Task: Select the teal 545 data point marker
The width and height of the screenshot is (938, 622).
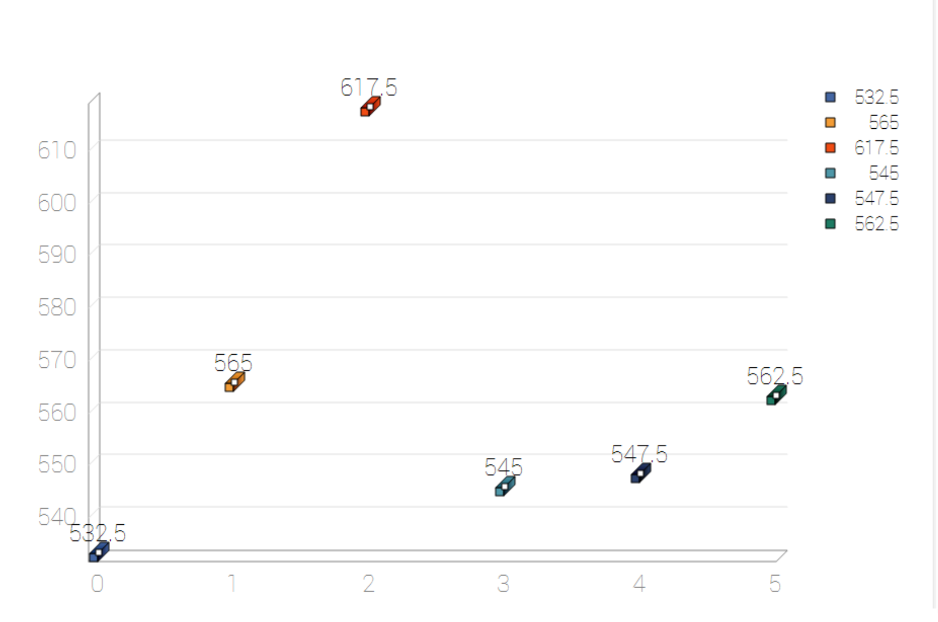Action: click(505, 487)
